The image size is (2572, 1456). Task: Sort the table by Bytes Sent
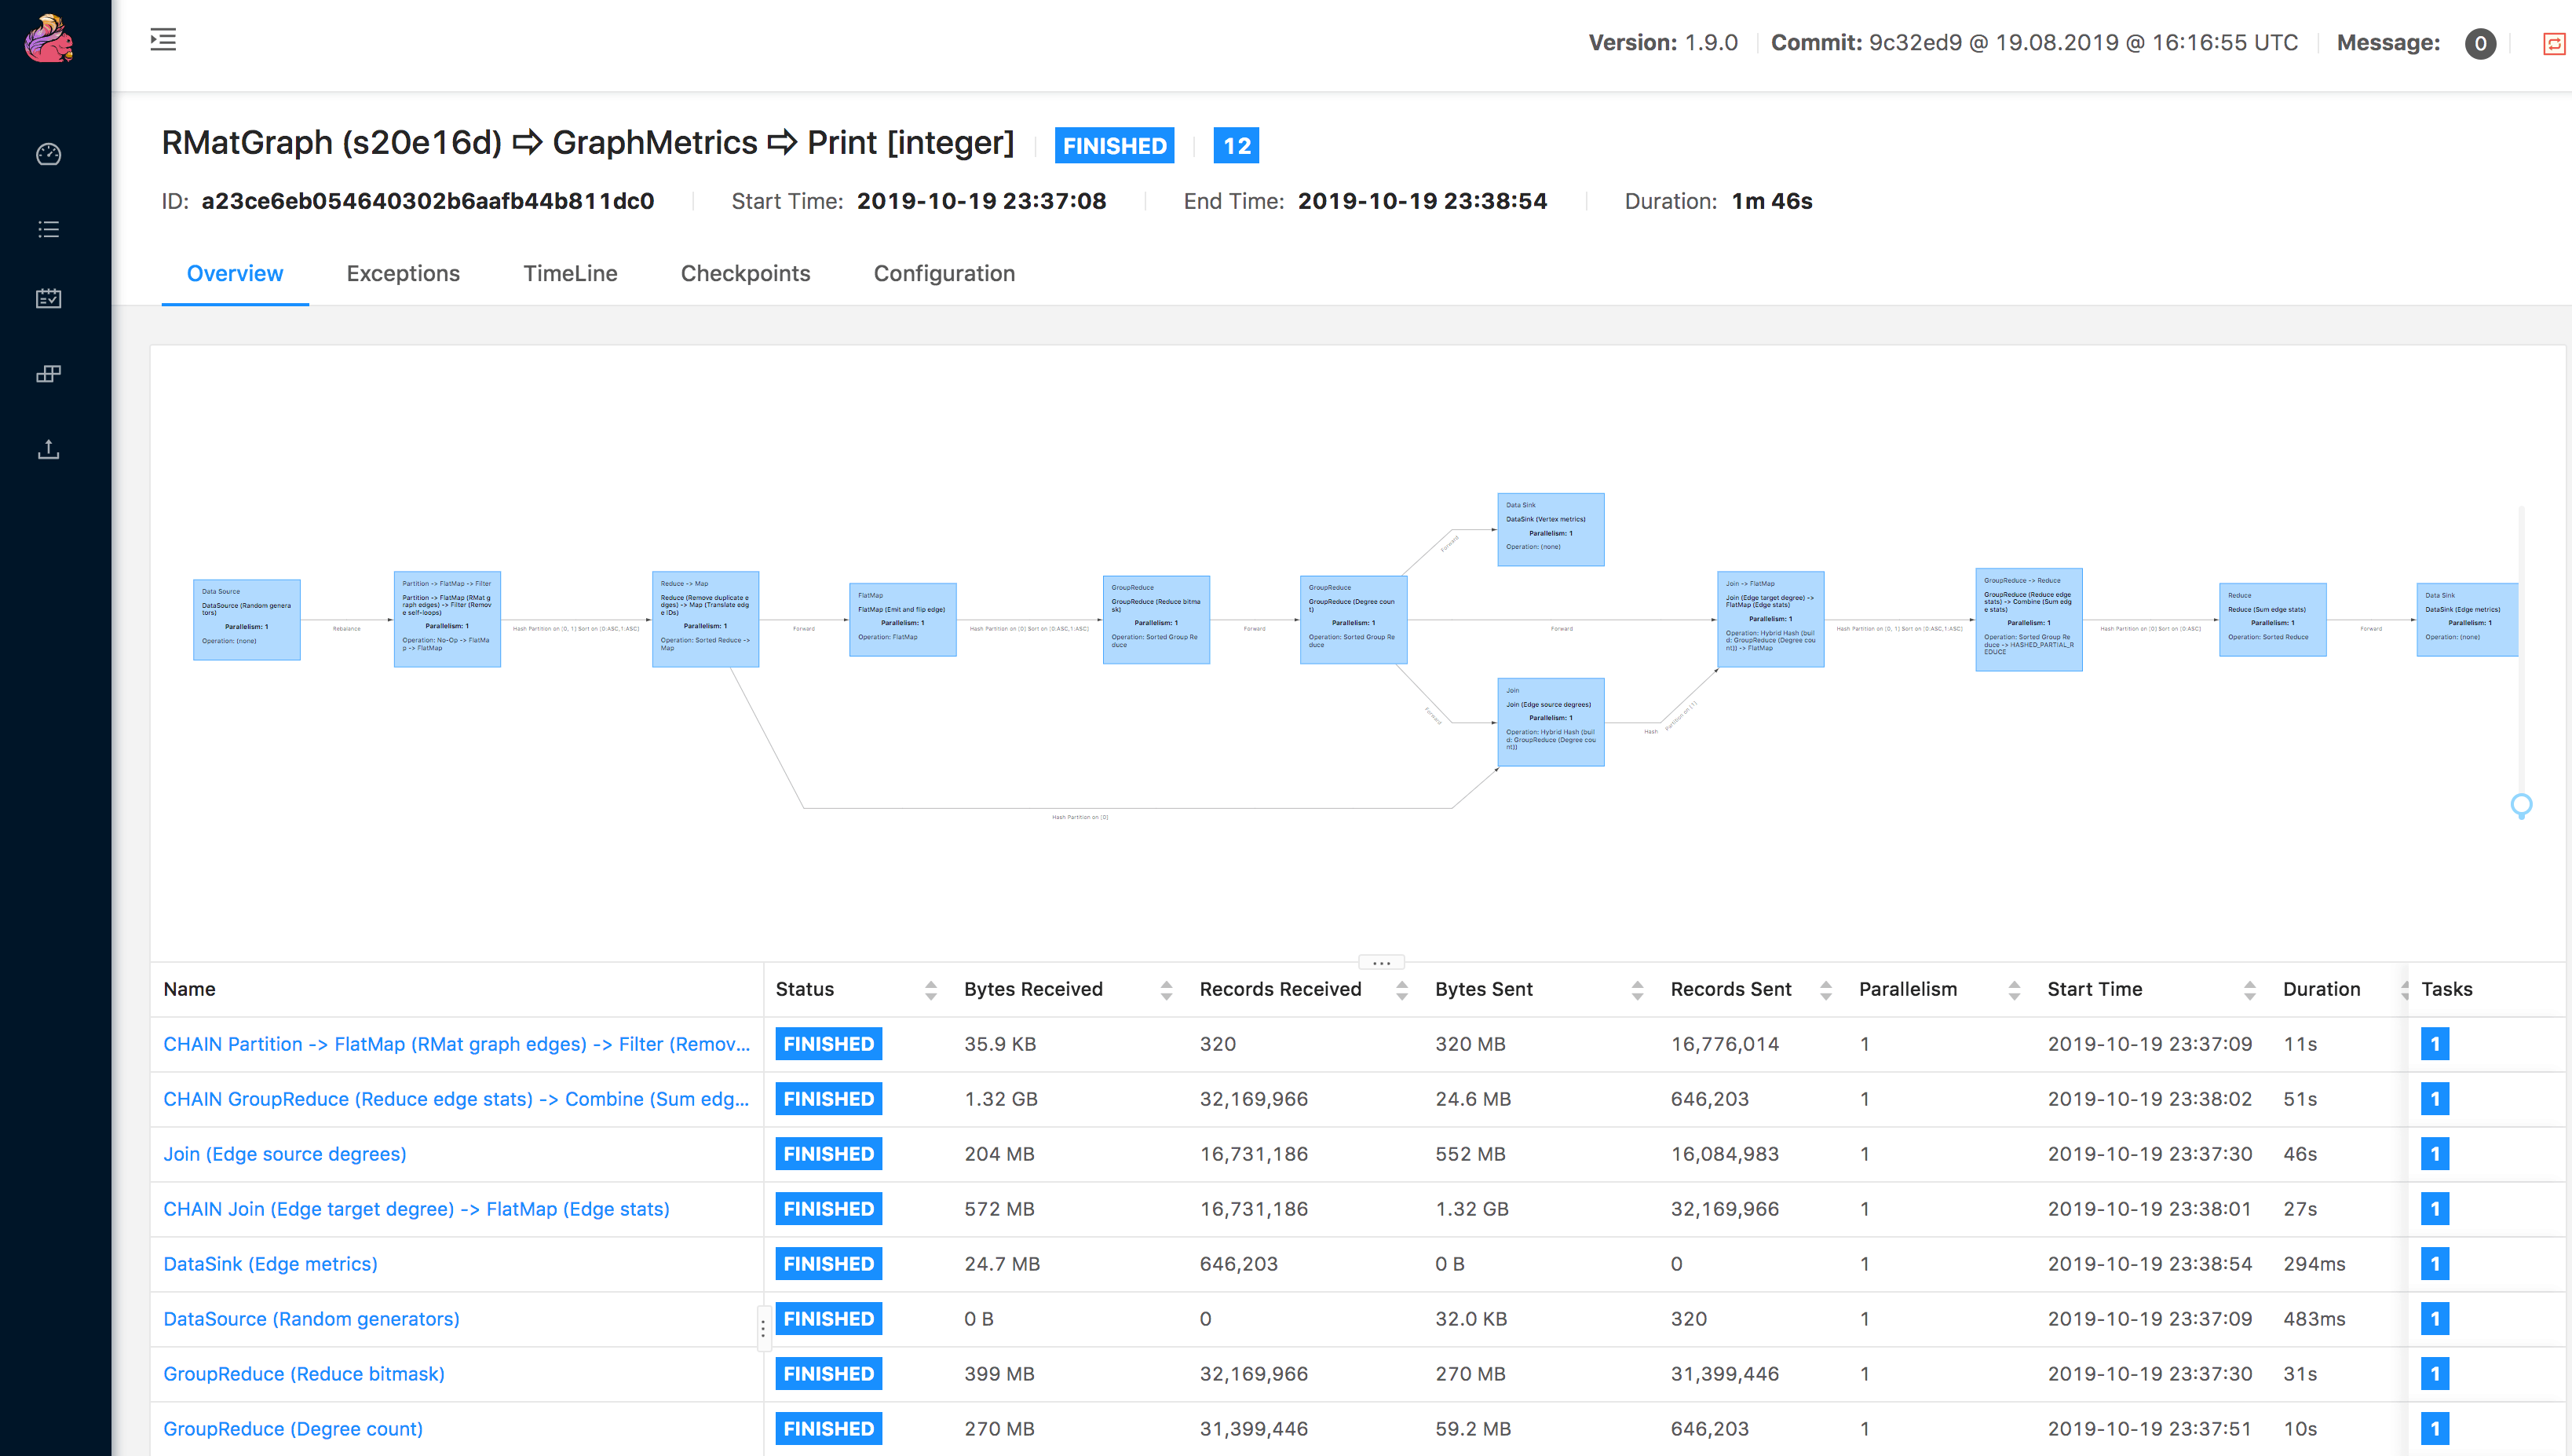(x=1638, y=990)
